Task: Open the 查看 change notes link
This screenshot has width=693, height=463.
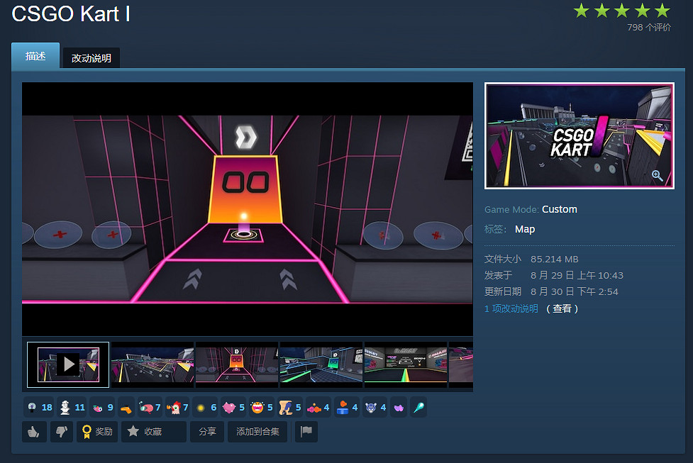Action: point(562,309)
